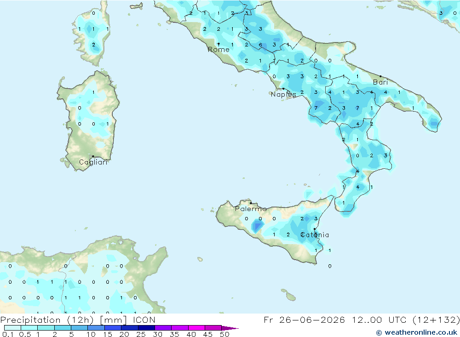Click the '15' legend scale label
460x337 pixels.
point(108,334)
